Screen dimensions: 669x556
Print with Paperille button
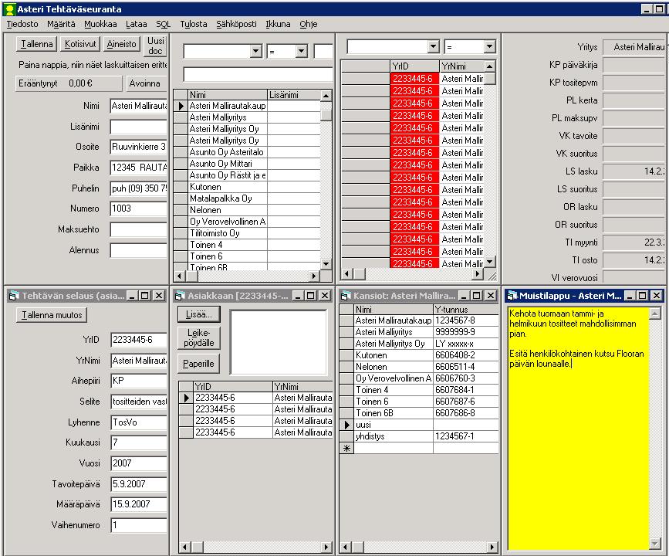[x=199, y=364]
